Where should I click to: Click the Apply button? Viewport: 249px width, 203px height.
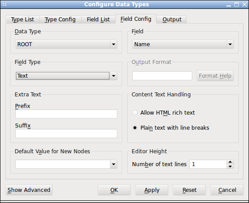click(152, 190)
